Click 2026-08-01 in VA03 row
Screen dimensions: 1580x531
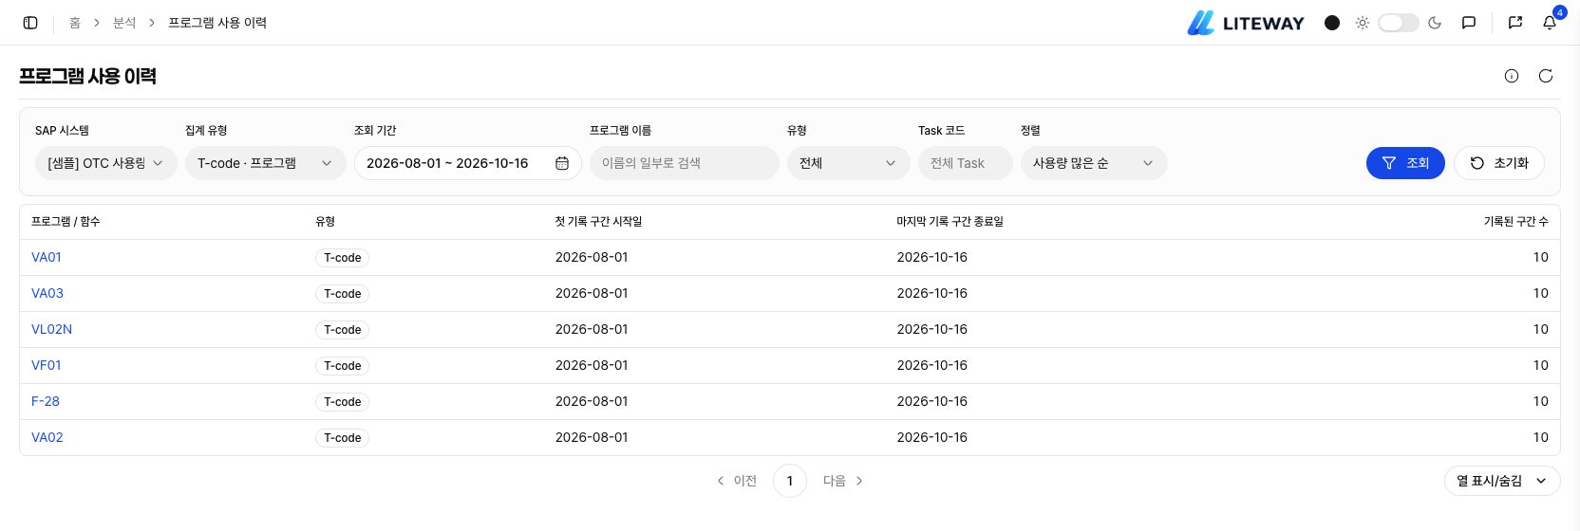coord(592,293)
